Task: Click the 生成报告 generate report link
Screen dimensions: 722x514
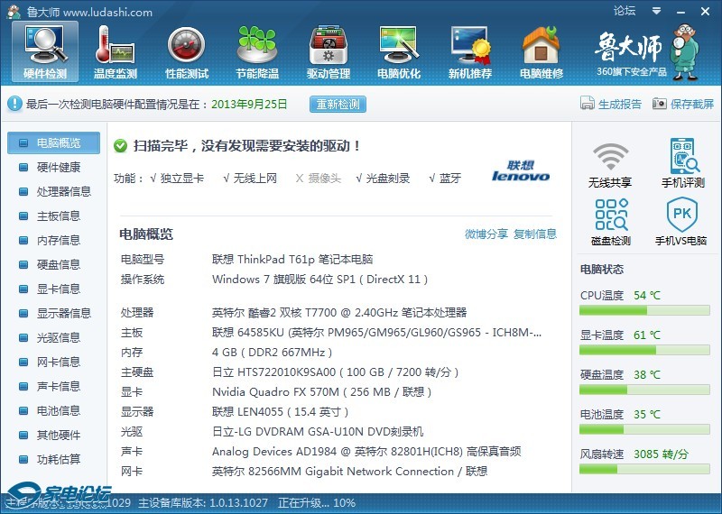Action: click(612, 104)
